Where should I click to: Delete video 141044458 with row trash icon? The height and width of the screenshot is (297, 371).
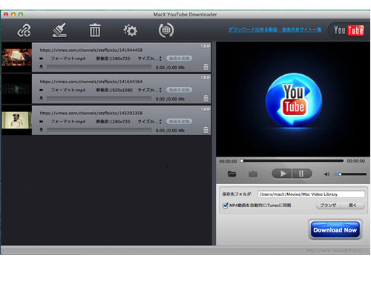[206, 67]
